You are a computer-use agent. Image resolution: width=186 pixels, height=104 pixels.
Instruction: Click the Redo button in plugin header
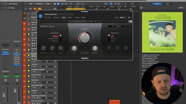[83, 18]
